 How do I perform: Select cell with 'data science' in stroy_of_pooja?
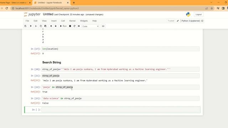120,98
